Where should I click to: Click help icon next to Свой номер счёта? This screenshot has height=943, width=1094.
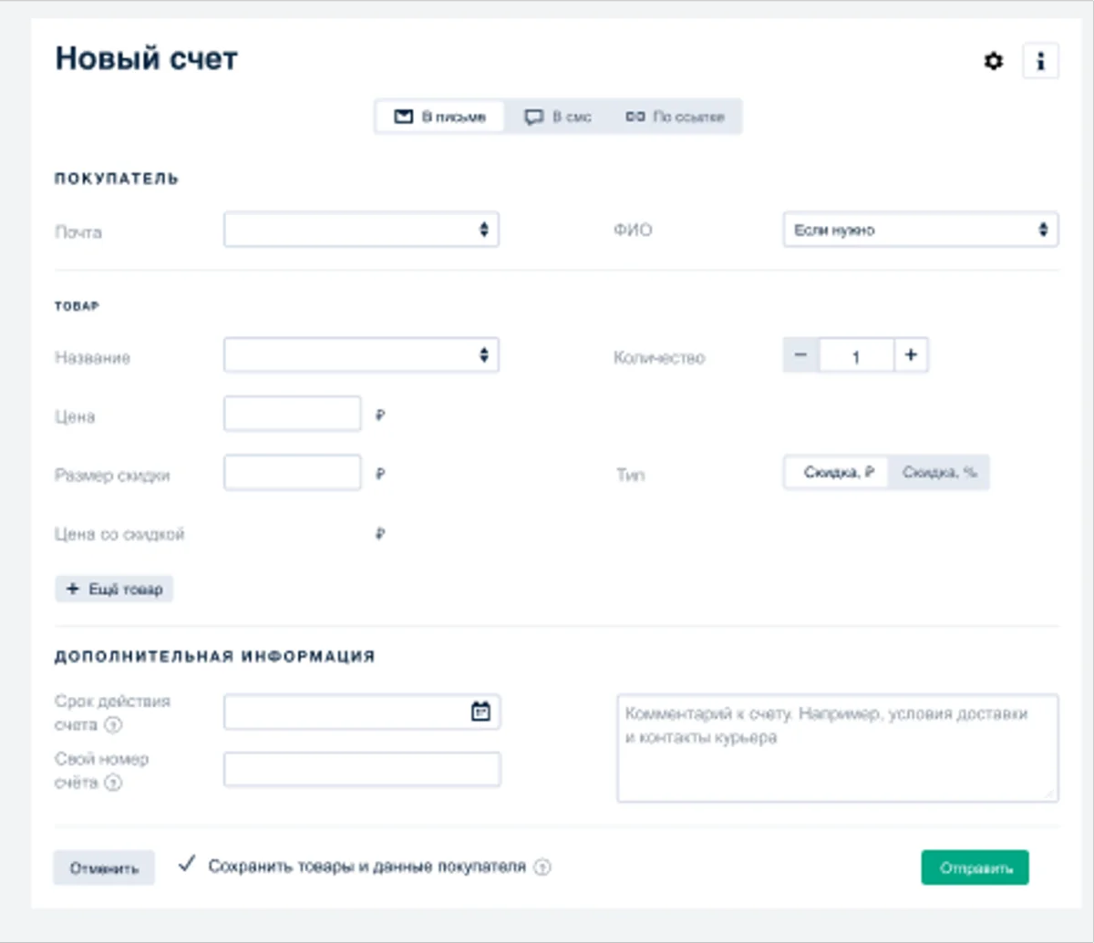pos(113,783)
